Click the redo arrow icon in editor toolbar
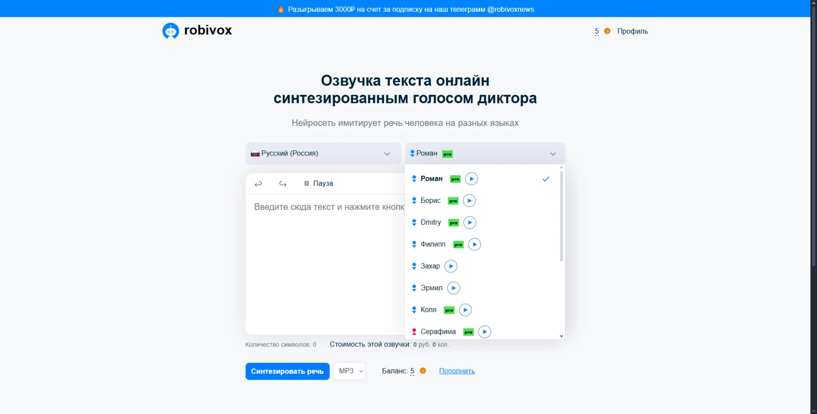 pos(282,183)
